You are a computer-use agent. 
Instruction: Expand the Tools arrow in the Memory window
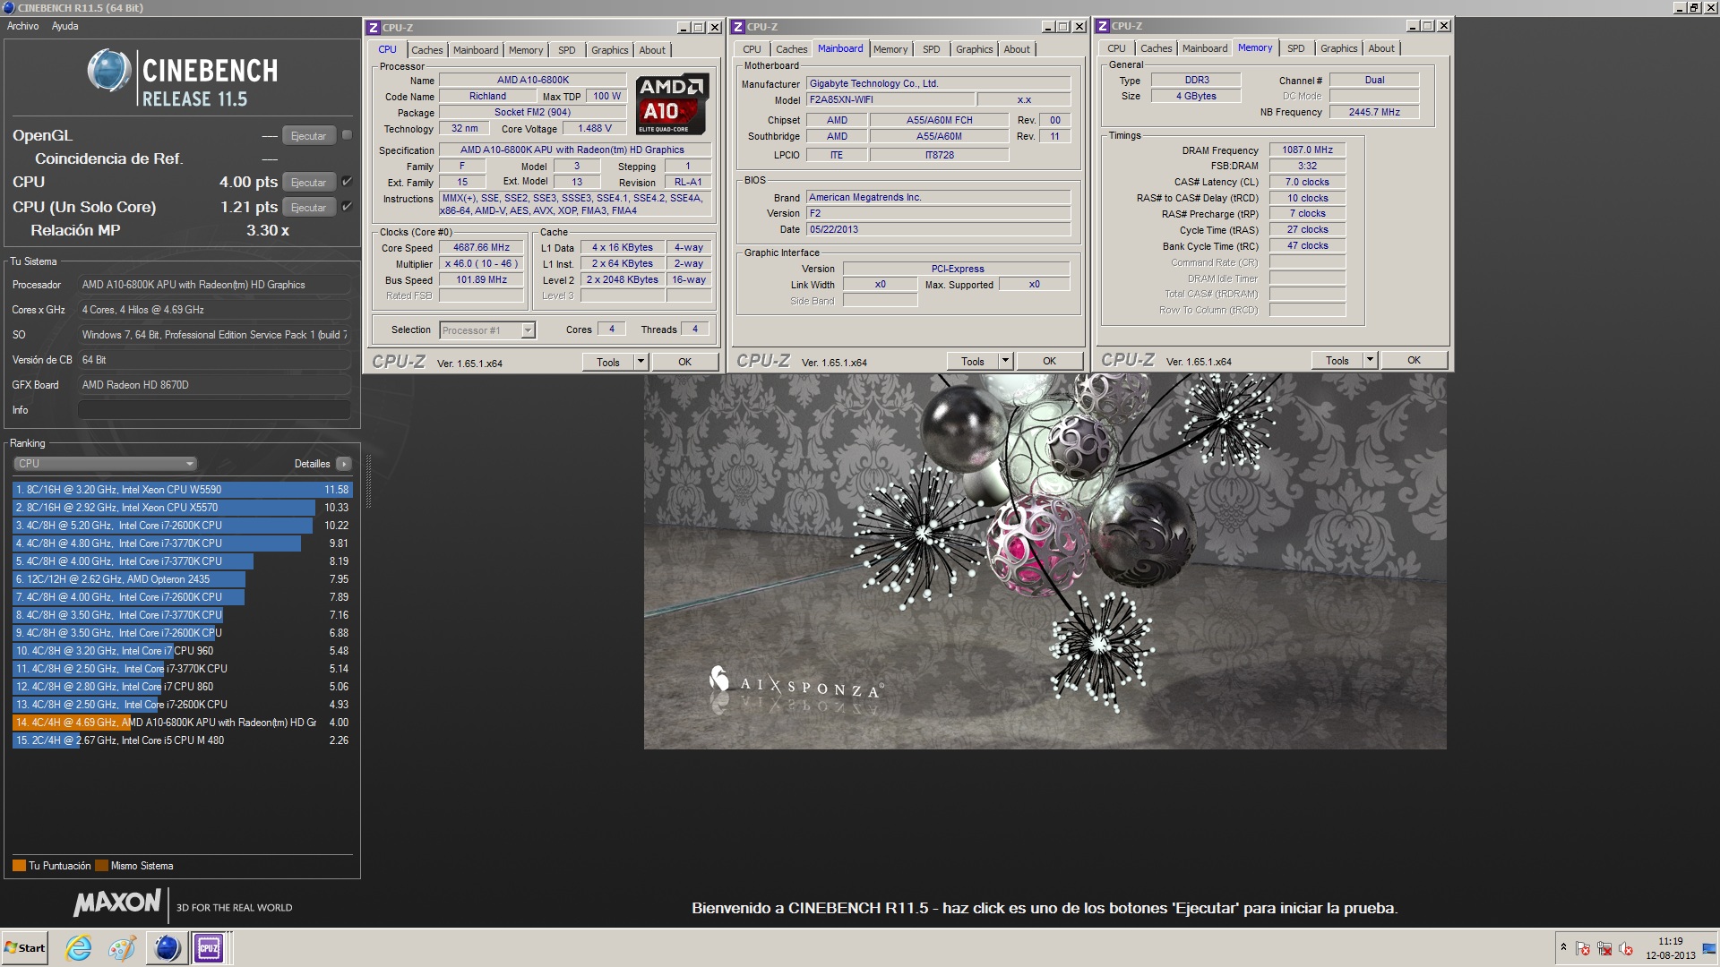pyautogui.click(x=1370, y=360)
